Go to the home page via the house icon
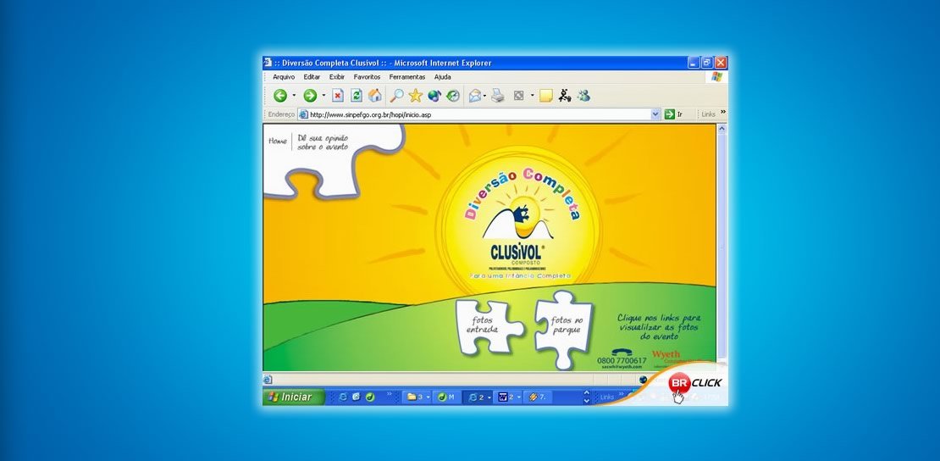 coord(374,96)
